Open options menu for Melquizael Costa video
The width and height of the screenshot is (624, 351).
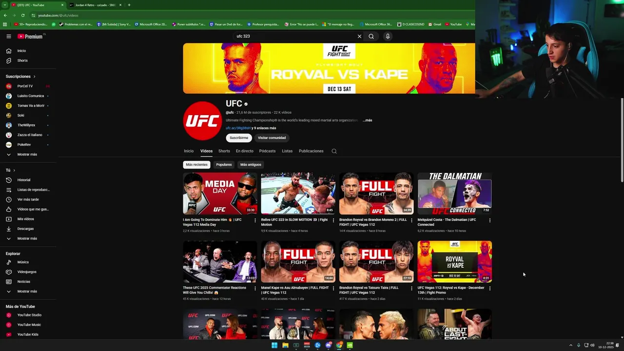[490, 220]
